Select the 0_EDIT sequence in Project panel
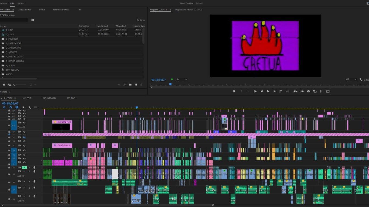369x207 pixels. 9,30
